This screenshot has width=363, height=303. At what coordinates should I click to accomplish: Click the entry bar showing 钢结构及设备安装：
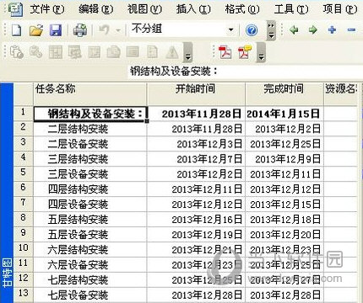point(246,72)
